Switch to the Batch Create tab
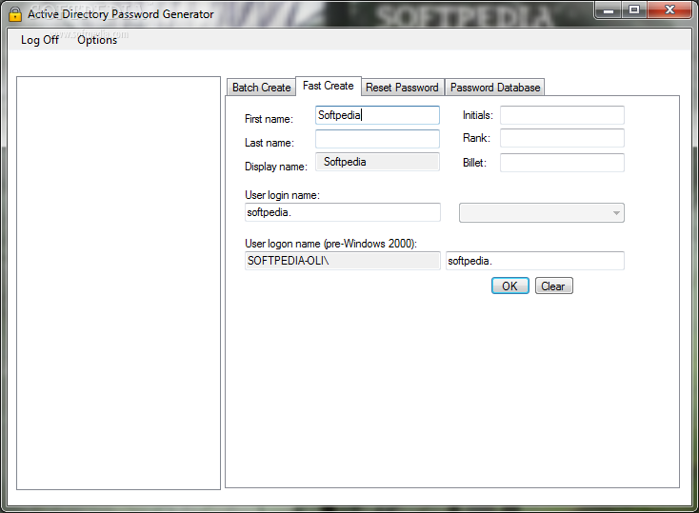Viewport: 699px width, 513px height. click(261, 88)
